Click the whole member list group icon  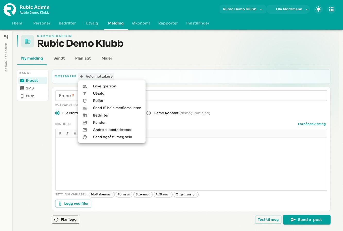[85, 108]
